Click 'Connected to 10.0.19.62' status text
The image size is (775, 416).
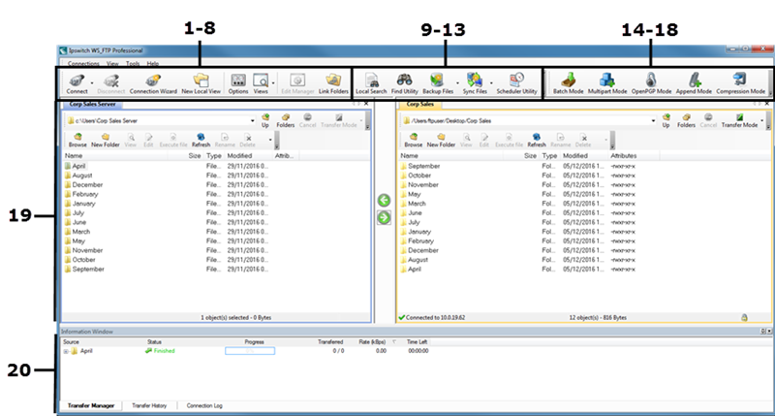click(435, 317)
